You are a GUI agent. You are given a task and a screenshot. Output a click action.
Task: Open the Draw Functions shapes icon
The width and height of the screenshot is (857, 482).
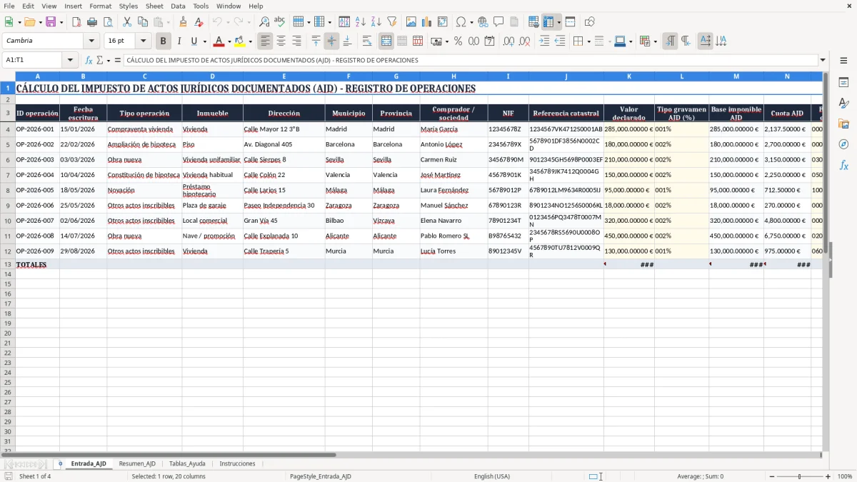(589, 22)
